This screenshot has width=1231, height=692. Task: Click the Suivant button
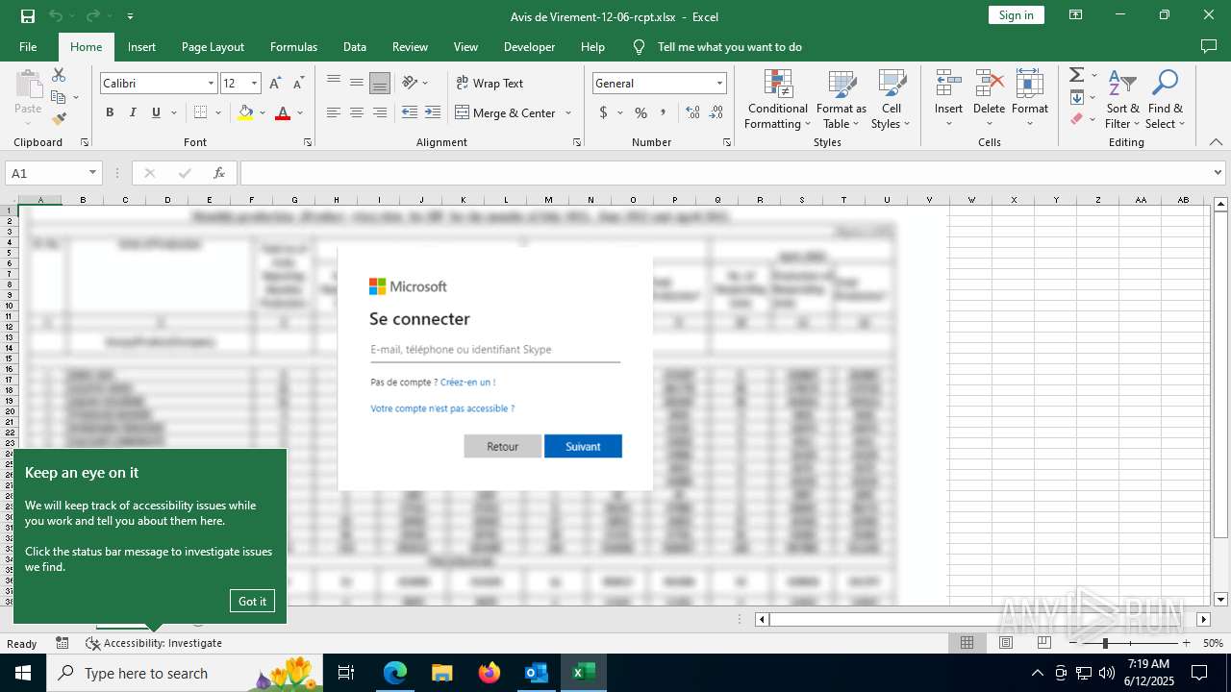click(x=583, y=446)
